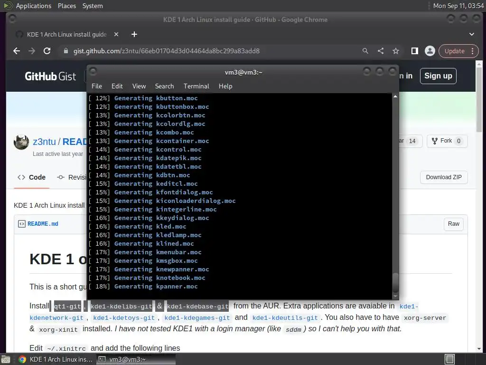
Task: Bookmark this page with the star
Action: click(396, 51)
